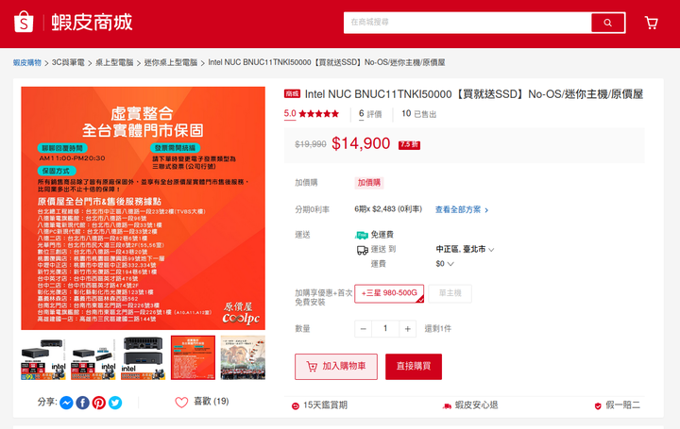Click the 加入購物車 button
The height and width of the screenshot is (429, 680).
coord(336,367)
